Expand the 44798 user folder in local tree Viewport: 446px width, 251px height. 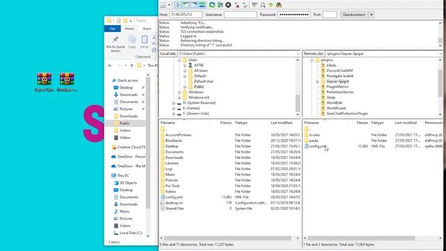(x=185, y=66)
